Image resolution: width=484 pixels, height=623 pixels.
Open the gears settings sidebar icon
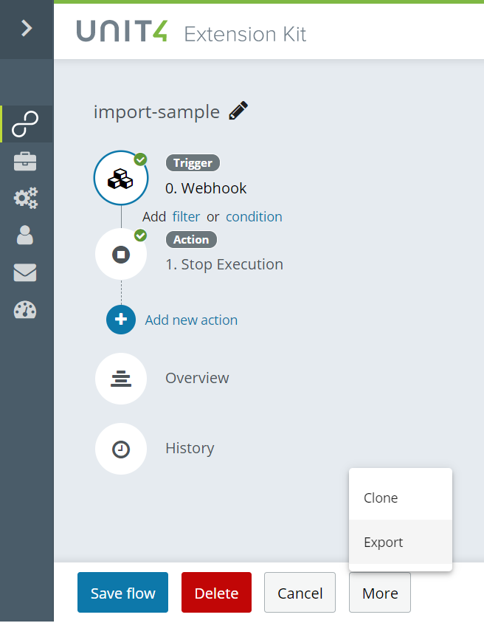coord(25,198)
